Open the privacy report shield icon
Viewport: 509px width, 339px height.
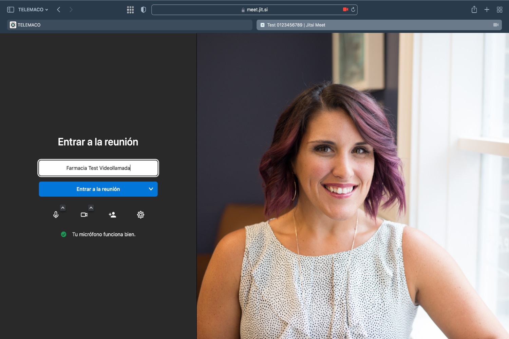point(144,10)
